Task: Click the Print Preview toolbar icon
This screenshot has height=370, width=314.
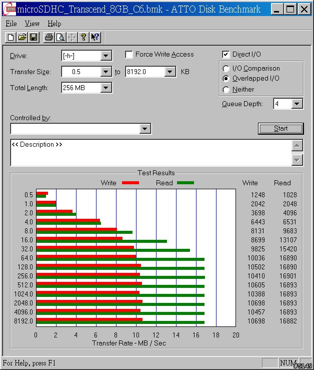Action: tap(60, 37)
